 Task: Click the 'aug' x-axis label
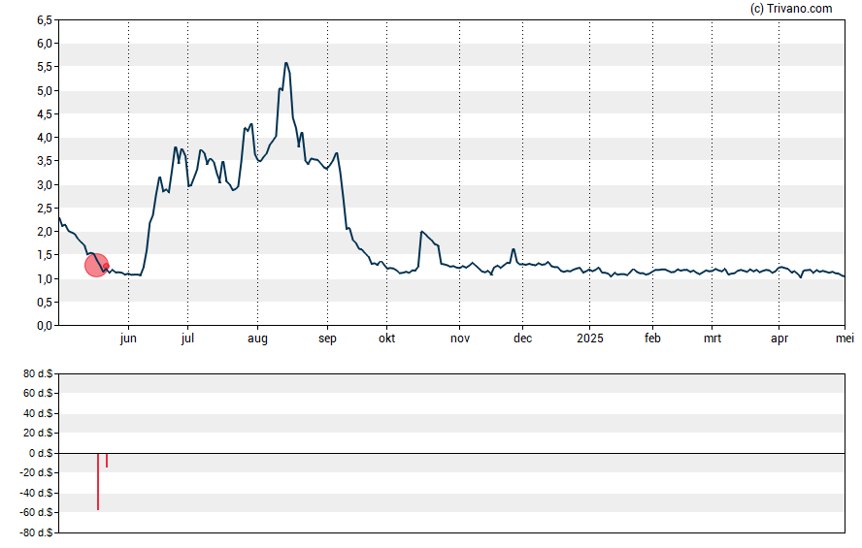[x=257, y=338]
